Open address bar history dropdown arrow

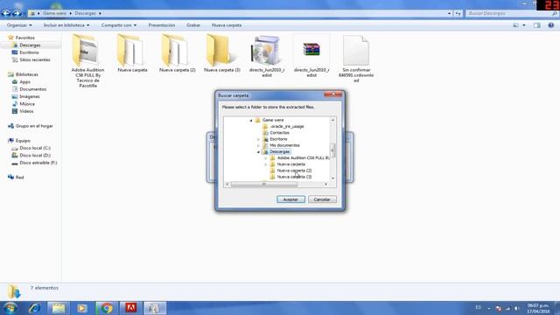pyautogui.click(x=449, y=13)
